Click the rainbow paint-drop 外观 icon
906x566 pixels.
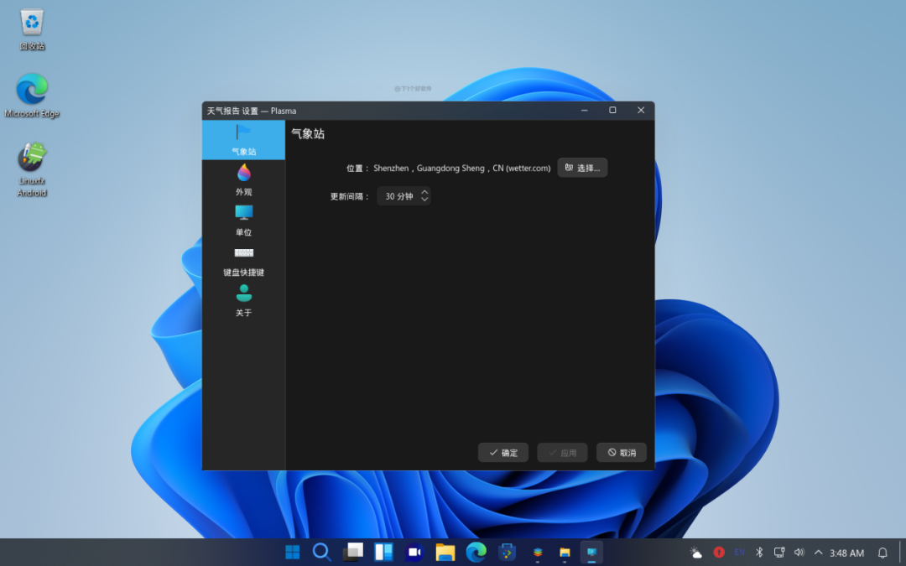tap(243, 172)
